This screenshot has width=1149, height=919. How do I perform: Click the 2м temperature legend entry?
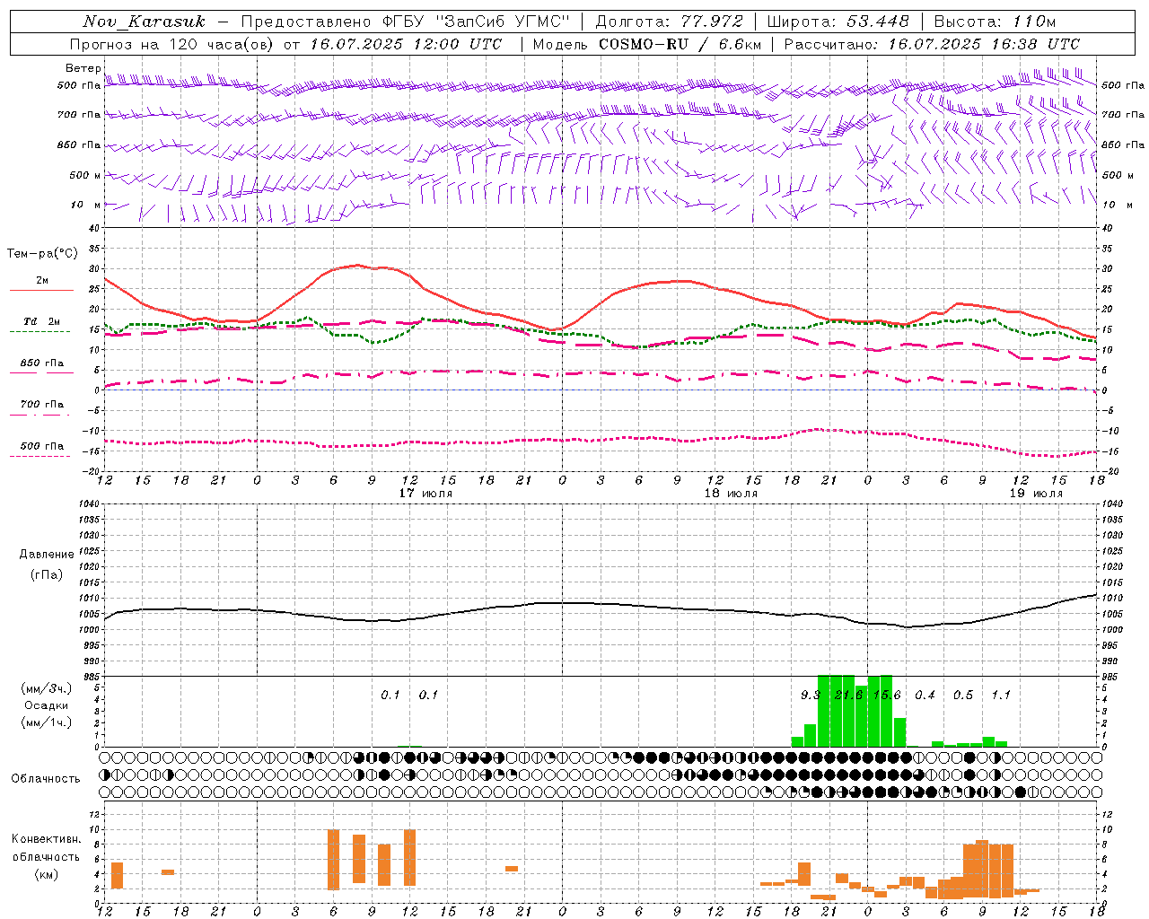pos(42,281)
